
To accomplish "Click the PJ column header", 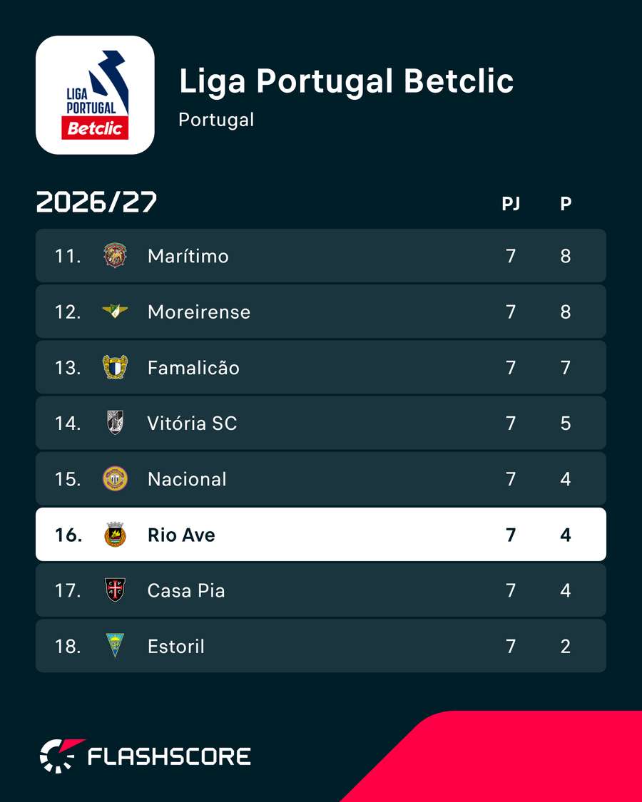I will coord(511,204).
